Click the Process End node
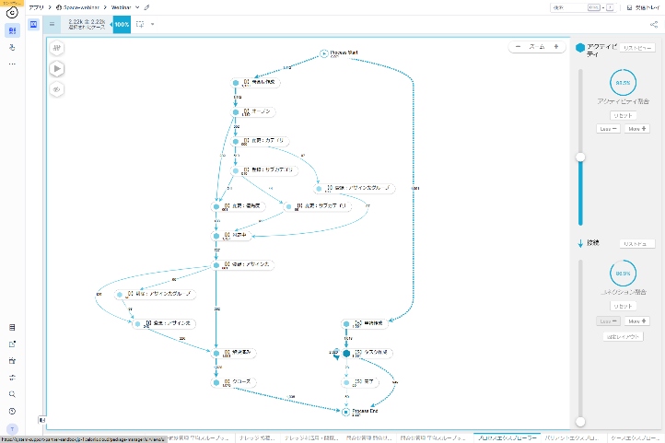 [x=345, y=412]
